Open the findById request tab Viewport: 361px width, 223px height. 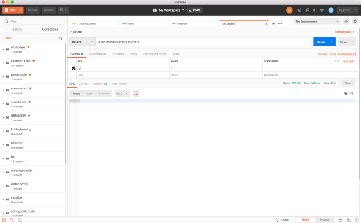coord(194,24)
